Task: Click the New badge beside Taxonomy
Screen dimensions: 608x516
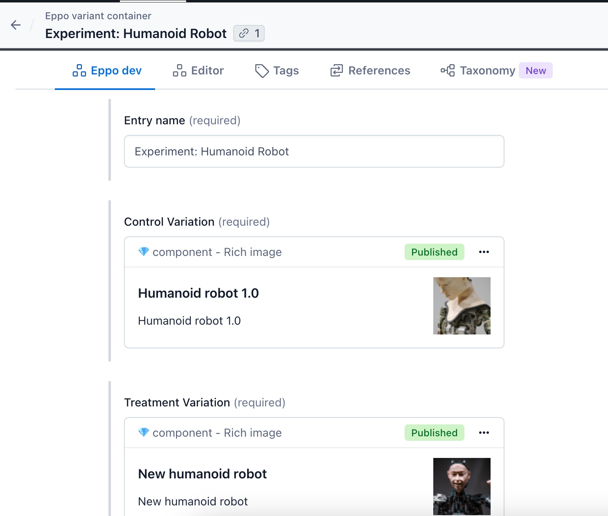Action: click(x=536, y=70)
